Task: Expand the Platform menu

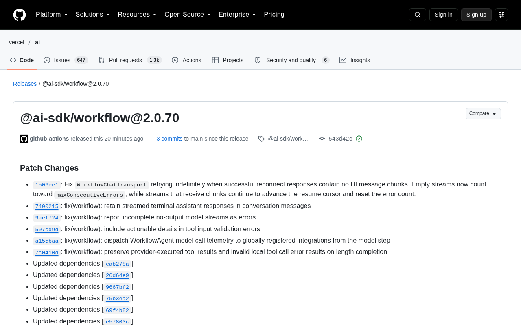Action: click(52, 15)
